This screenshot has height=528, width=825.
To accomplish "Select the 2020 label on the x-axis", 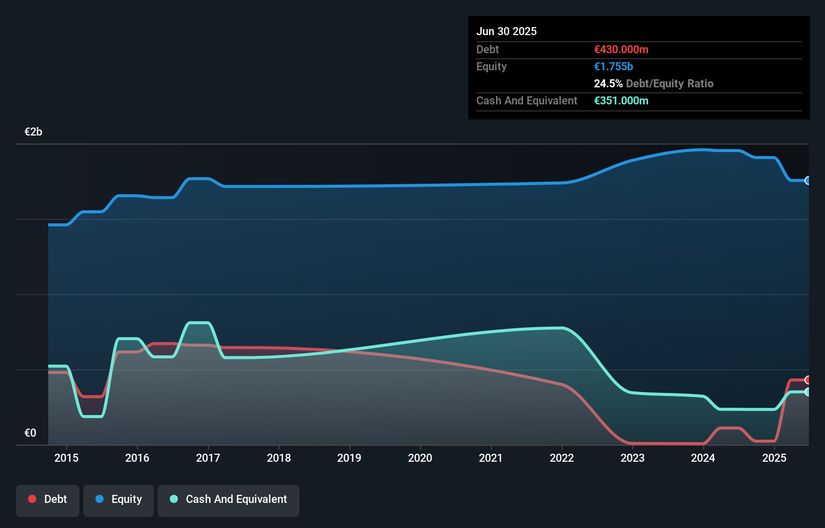I will pyautogui.click(x=420, y=458).
